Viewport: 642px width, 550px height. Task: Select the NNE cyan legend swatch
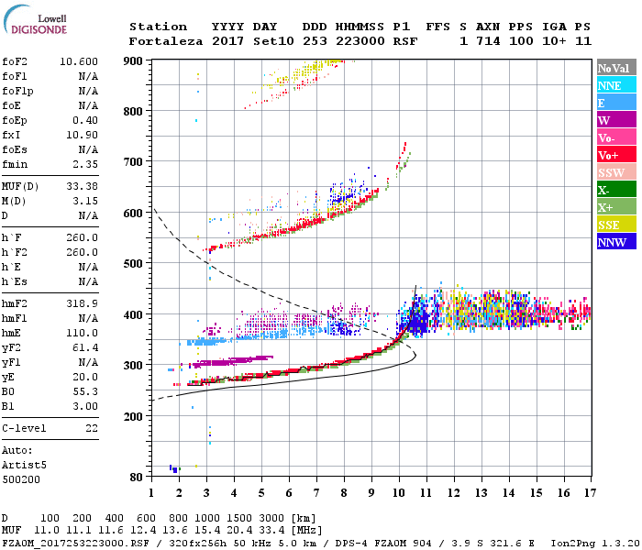tap(616, 85)
